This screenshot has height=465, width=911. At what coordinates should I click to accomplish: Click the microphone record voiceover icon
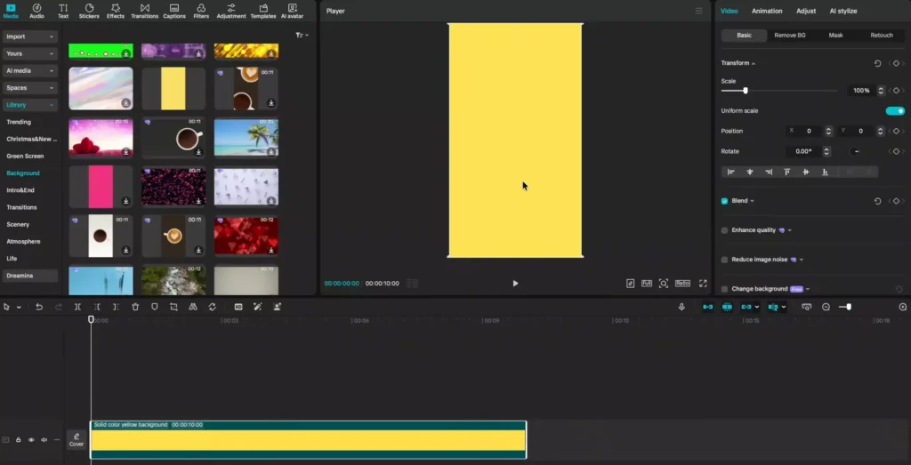(x=681, y=307)
